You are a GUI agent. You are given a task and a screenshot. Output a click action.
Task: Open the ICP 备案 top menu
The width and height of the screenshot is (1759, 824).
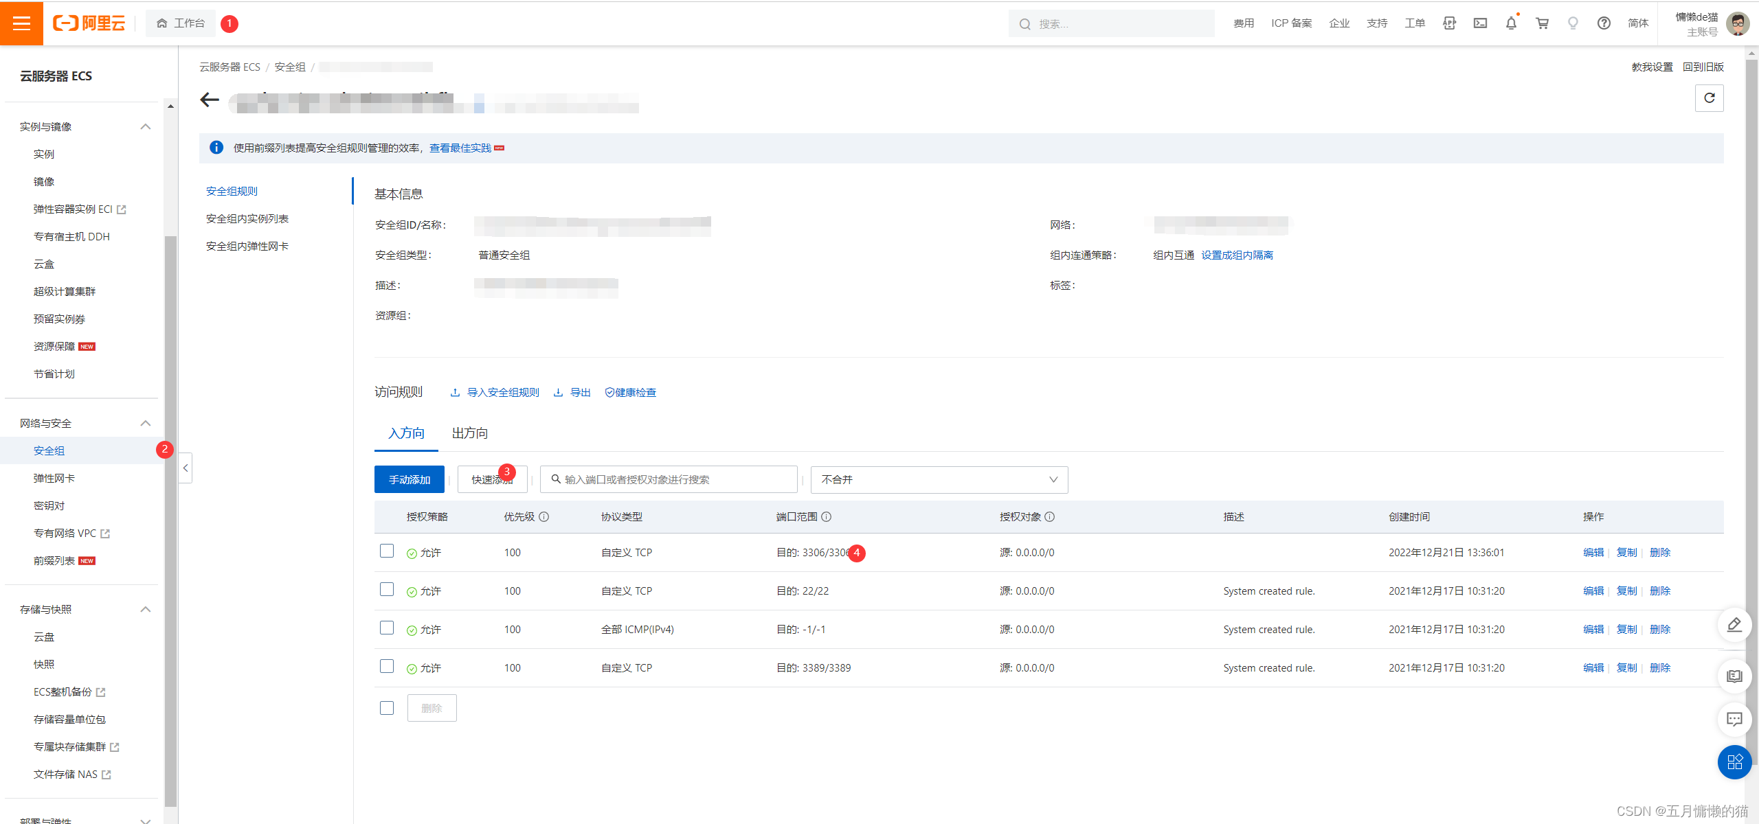(1292, 23)
